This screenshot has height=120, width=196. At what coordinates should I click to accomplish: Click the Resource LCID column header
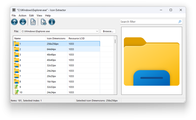point(83,38)
